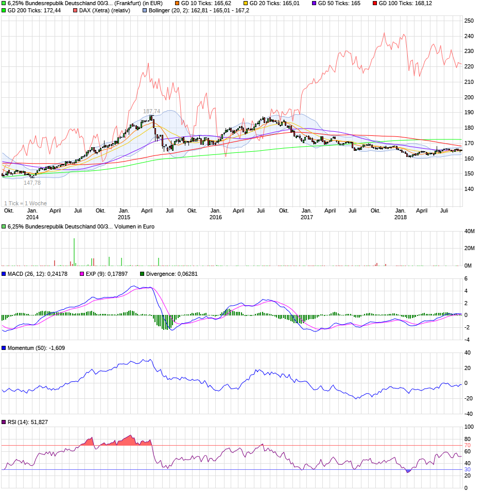Click the 'EXP (9): 0,17897' label
484x493 pixels.
107,274
